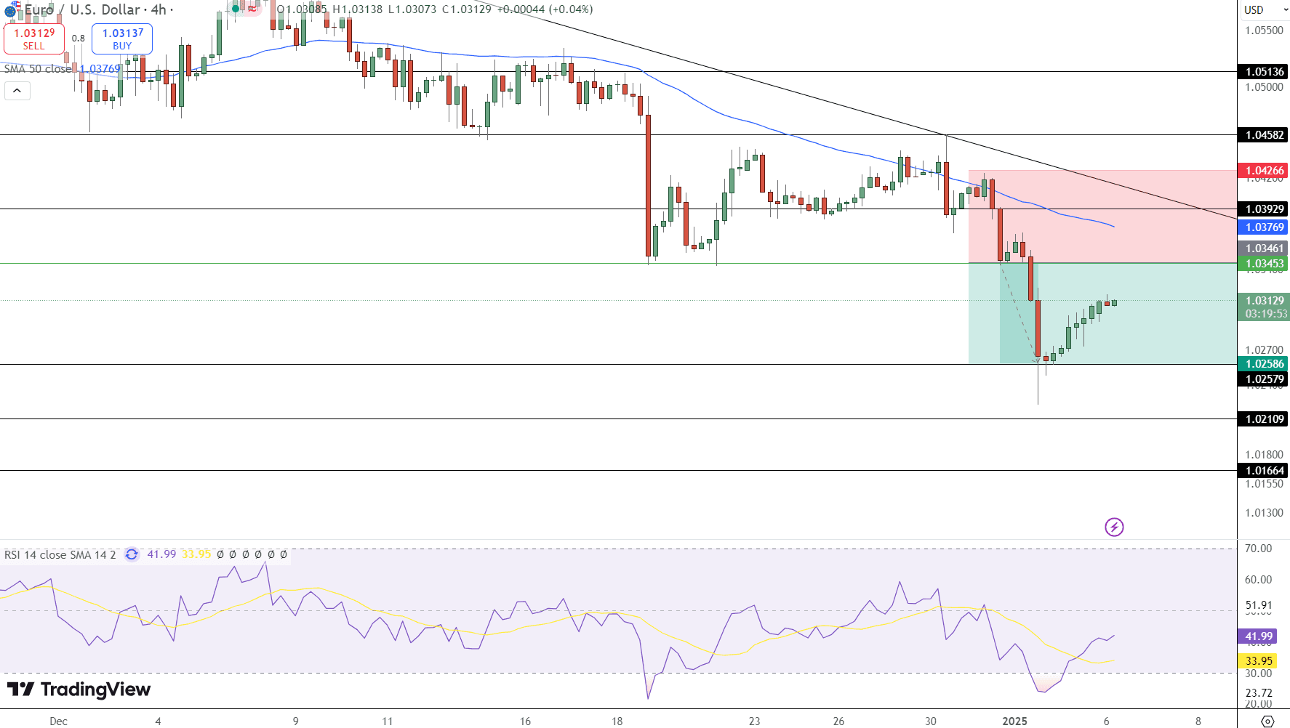This screenshot has width=1290, height=728.
Task: Click the red 1.04266 stop-loss price label
Action: pos(1263,171)
